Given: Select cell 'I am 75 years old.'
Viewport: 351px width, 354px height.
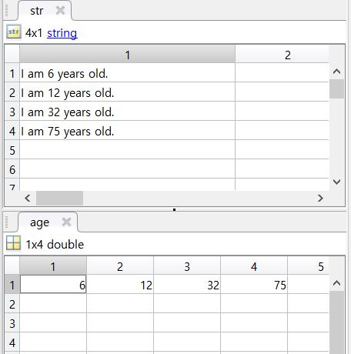Looking at the screenshot, I should (127, 130).
